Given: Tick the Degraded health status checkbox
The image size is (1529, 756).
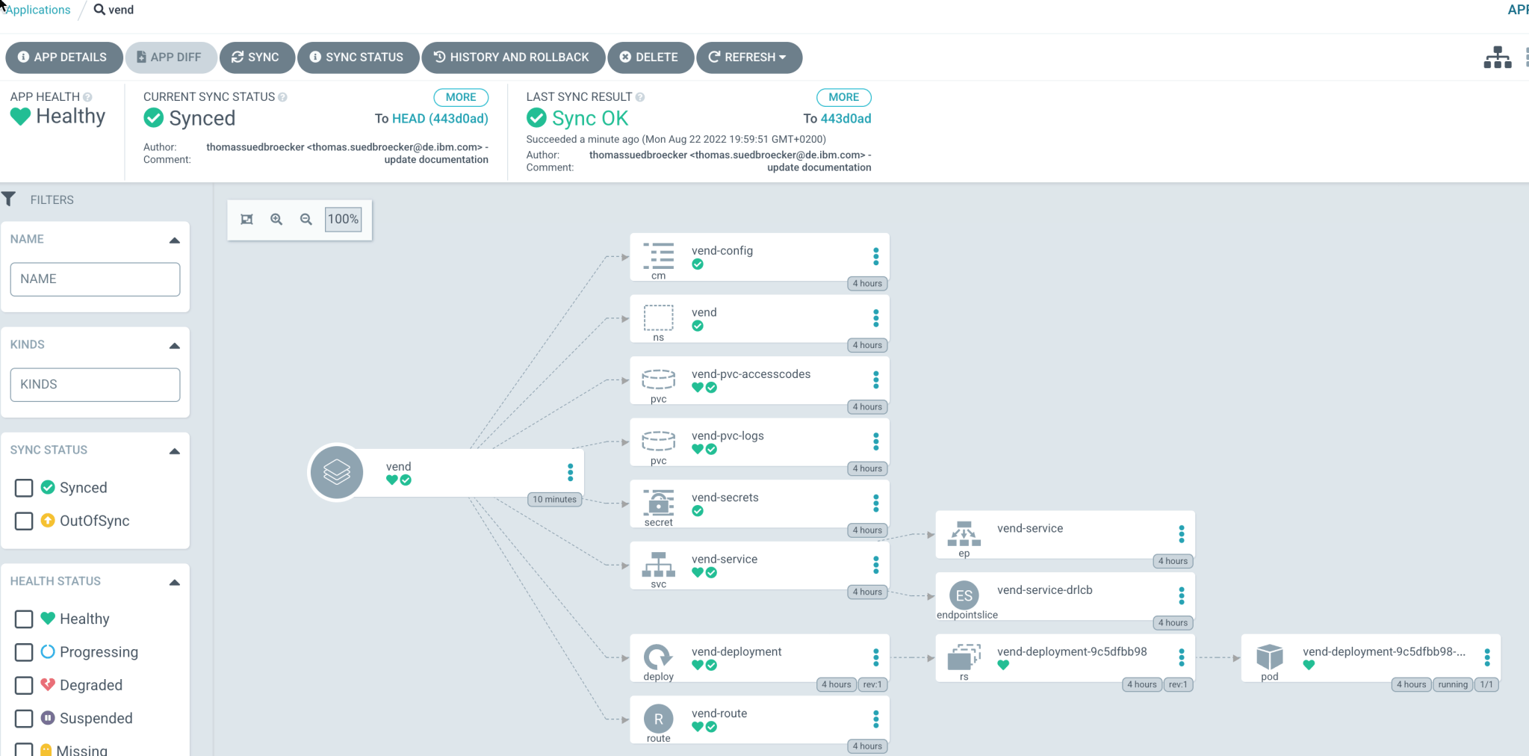Looking at the screenshot, I should (x=24, y=685).
